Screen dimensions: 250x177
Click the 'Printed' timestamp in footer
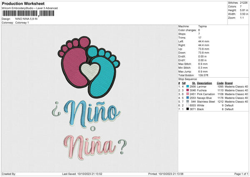click(x=166, y=174)
